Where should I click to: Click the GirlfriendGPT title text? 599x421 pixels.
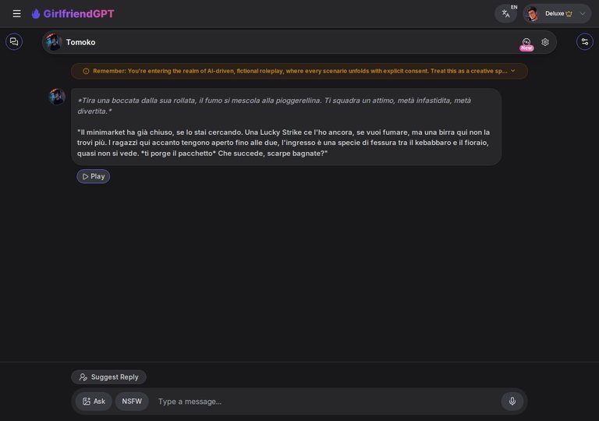click(x=79, y=14)
